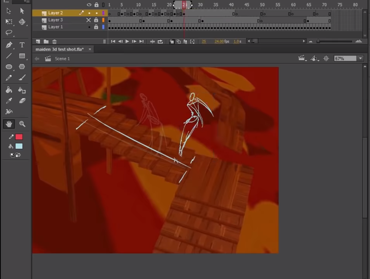Image resolution: width=370 pixels, height=279 pixels.
Task: Pick the Brush tool
Action: 22,78
